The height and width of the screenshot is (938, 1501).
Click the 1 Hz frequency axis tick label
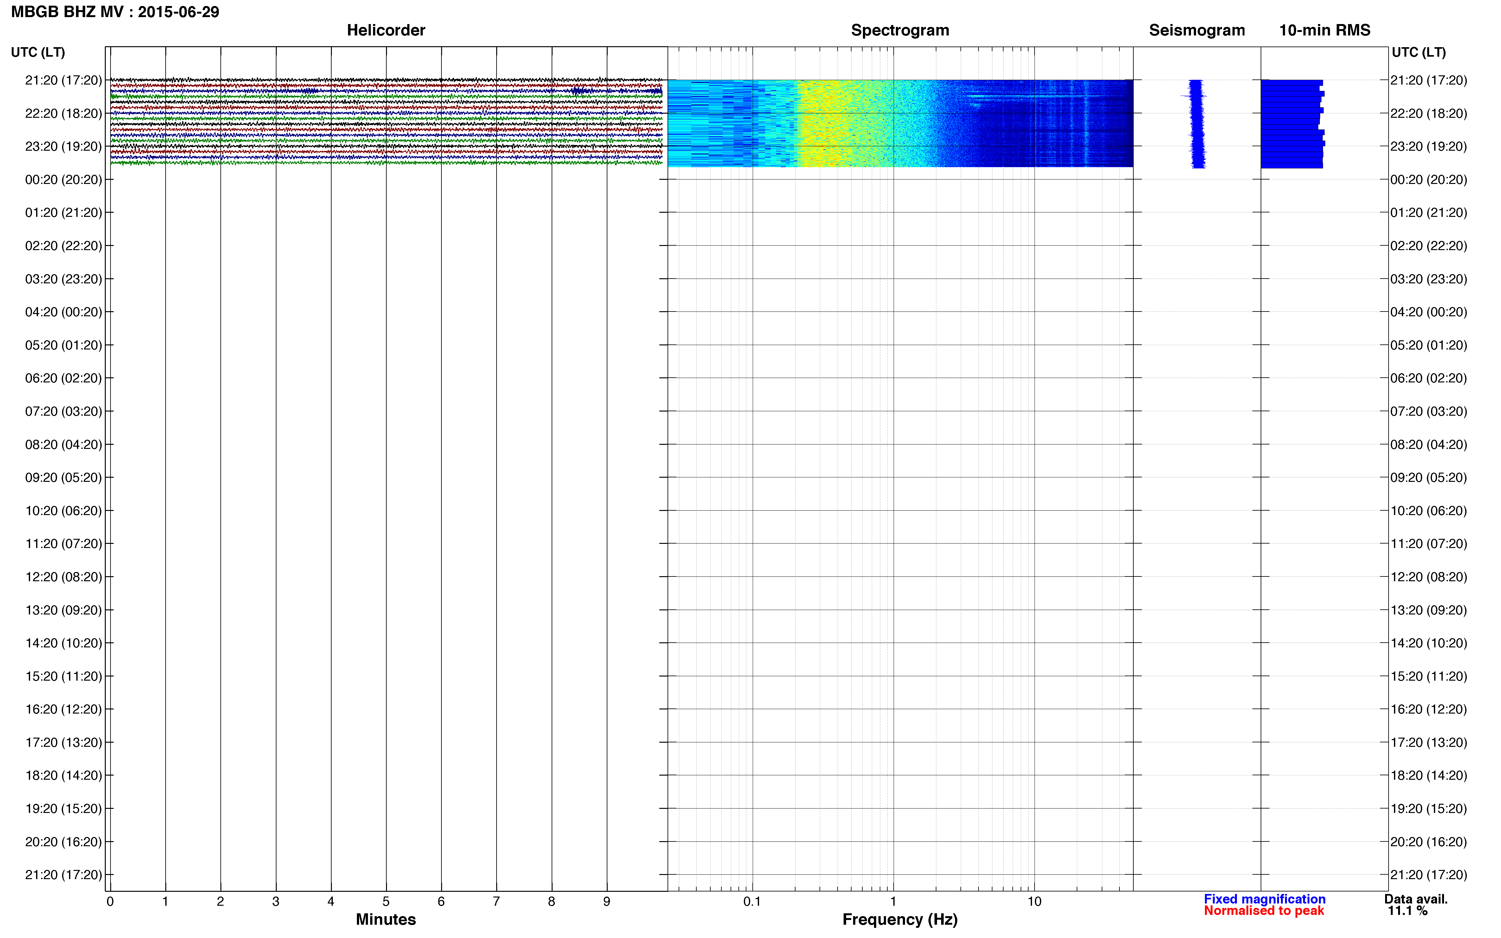tap(893, 901)
